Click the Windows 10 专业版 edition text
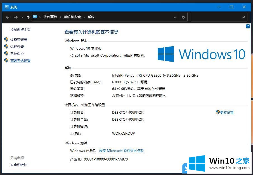The height and width of the screenshot is (175, 253). click(x=86, y=48)
